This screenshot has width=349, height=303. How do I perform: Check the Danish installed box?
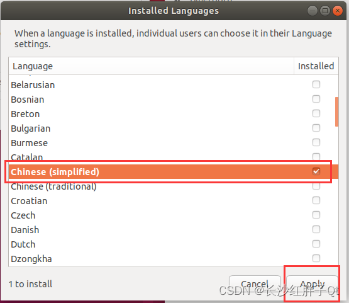click(x=316, y=229)
